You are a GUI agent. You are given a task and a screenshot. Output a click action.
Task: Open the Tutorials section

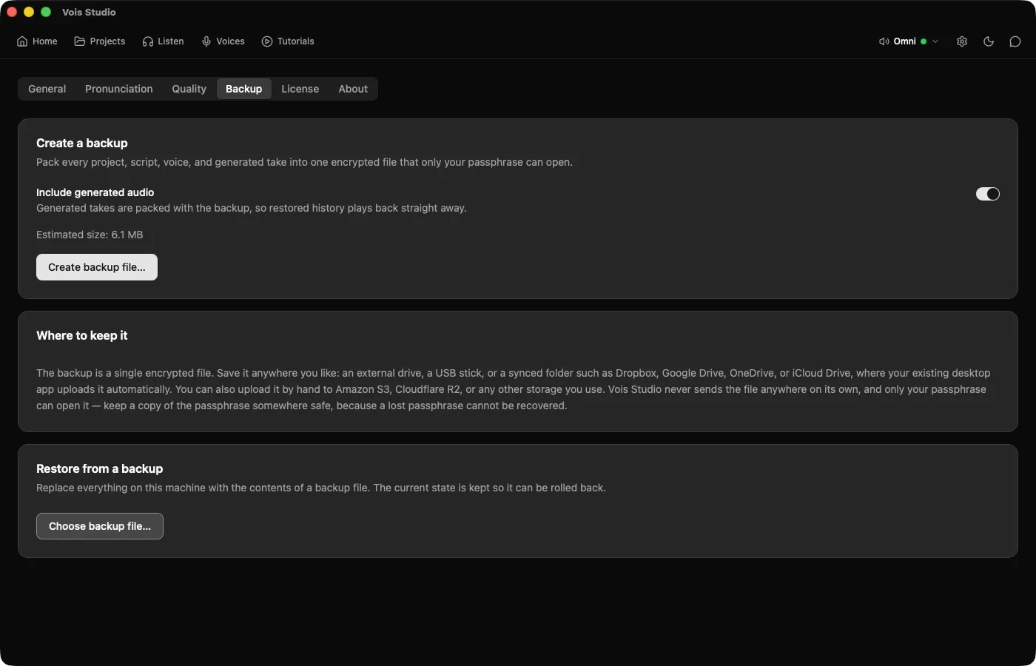[288, 41]
